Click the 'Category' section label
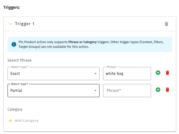This screenshot has height=134, width=179. point(15,109)
